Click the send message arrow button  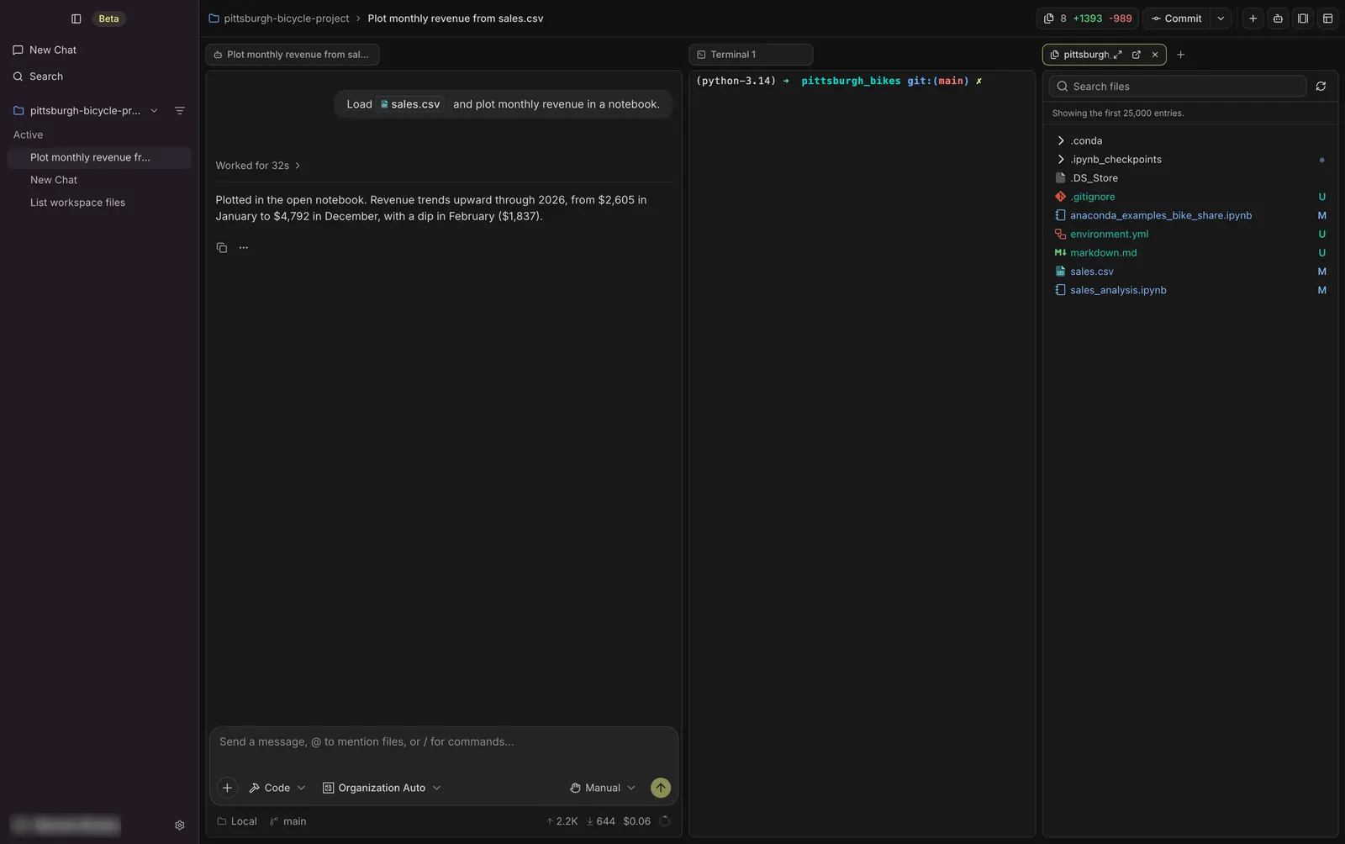(661, 788)
